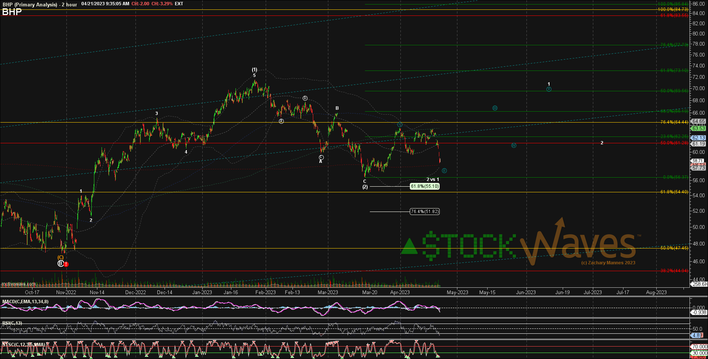This screenshot has width=708, height=359.
Task: Click the white A wave label
Action: pos(321,161)
